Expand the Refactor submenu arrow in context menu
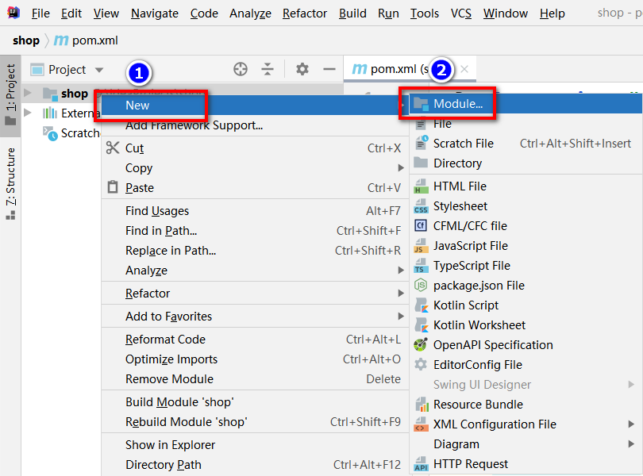The image size is (643, 476). (401, 294)
